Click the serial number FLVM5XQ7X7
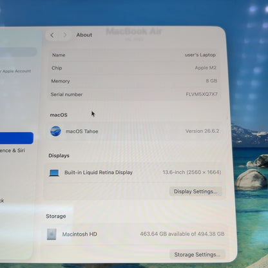This screenshot has height=268, width=268. tap(202, 94)
